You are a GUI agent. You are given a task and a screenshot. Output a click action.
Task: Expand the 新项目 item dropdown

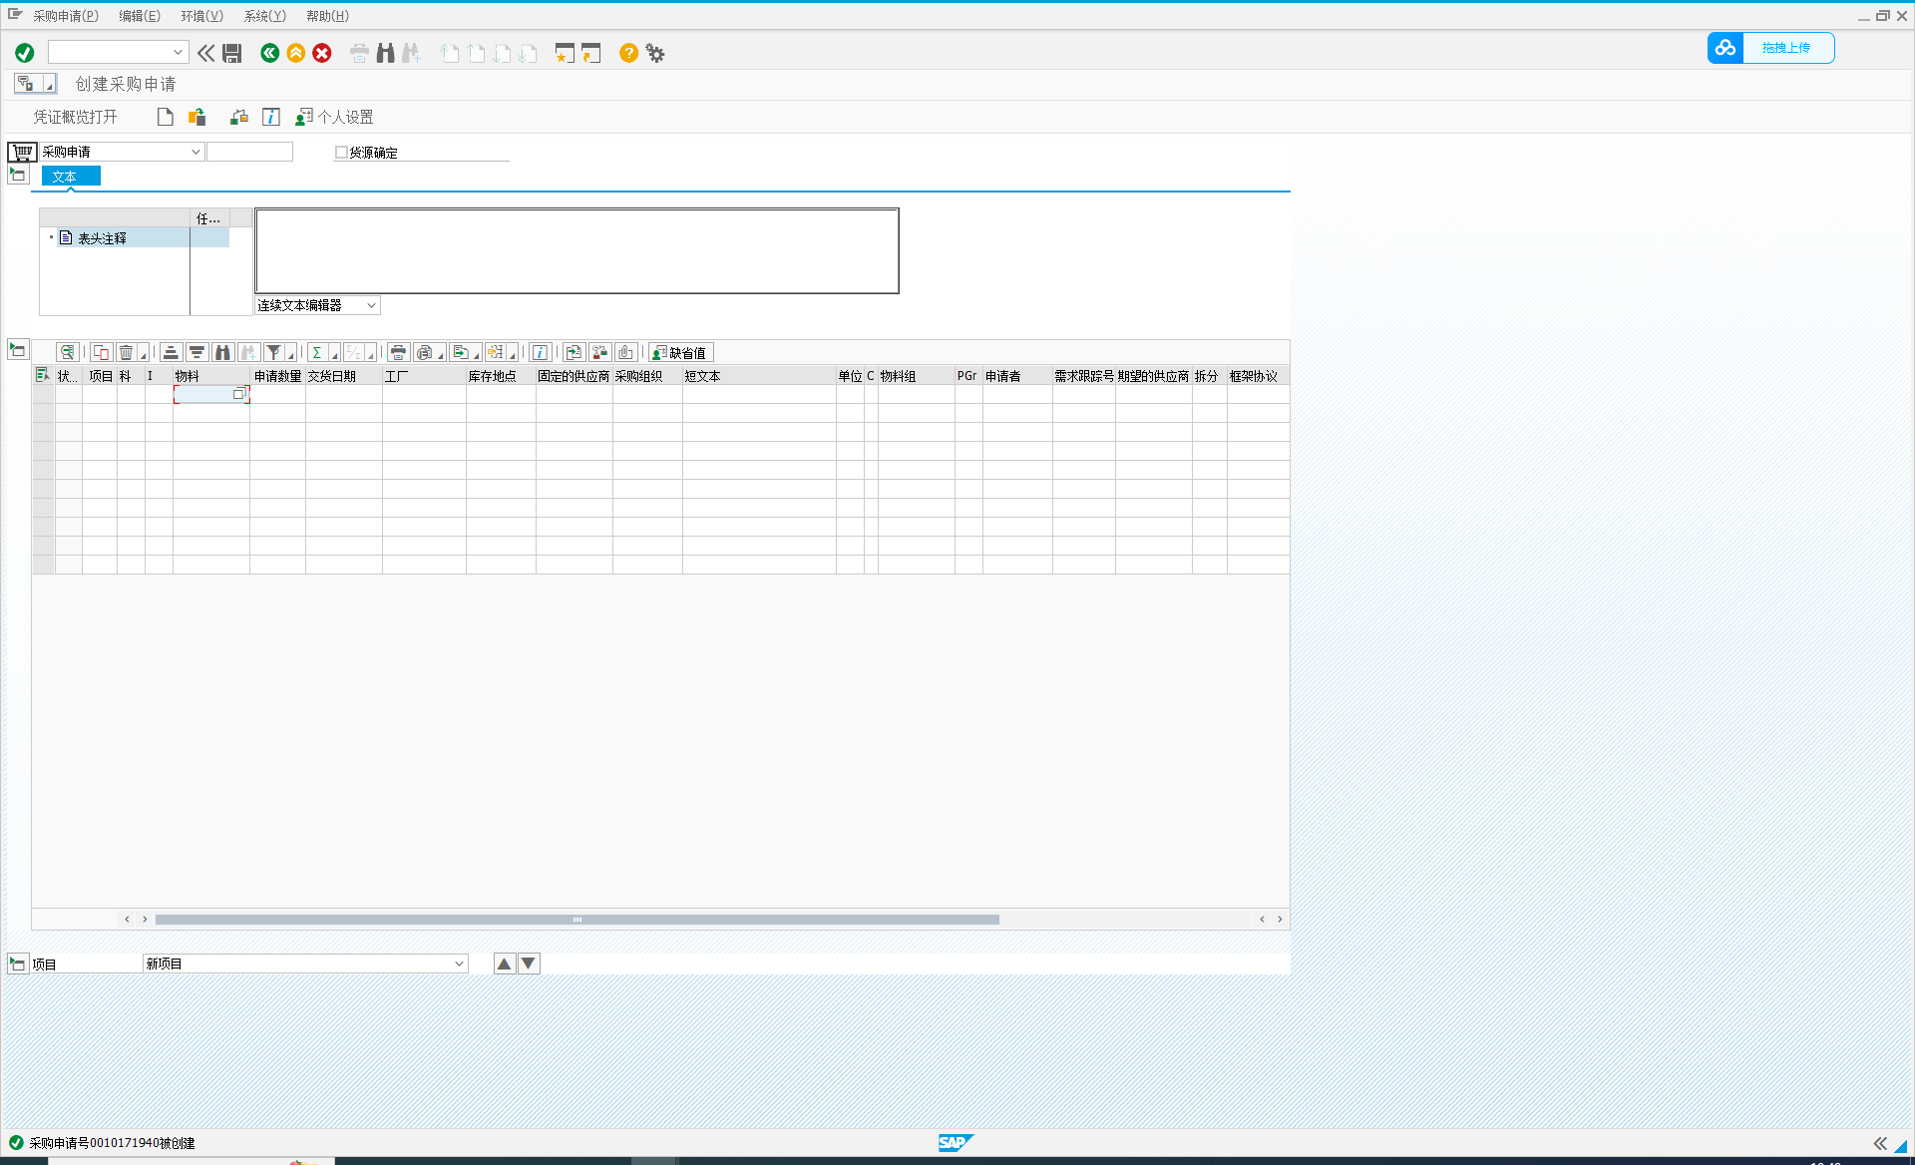(x=459, y=964)
